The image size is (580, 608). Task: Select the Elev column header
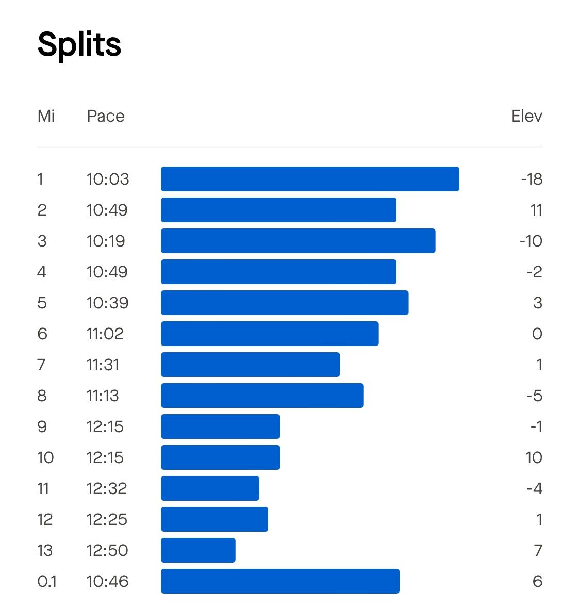526,116
